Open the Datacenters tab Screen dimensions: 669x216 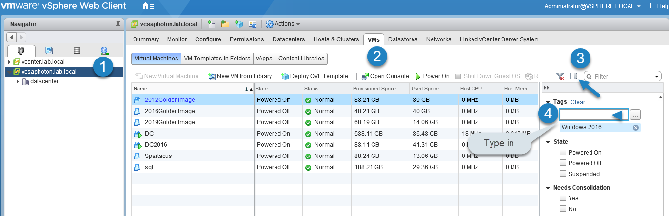point(289,39)
